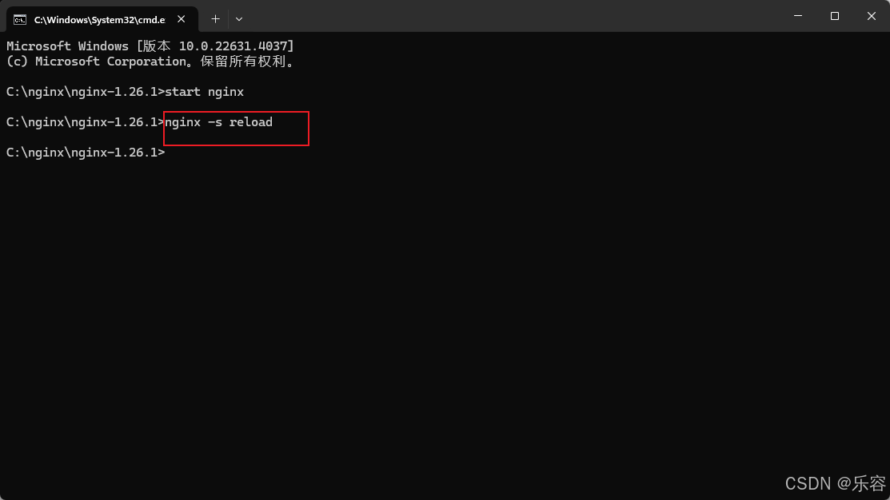Open a new terminal tab with plus
This screenshot has width=890, height=500.
[x=215, y=19]
